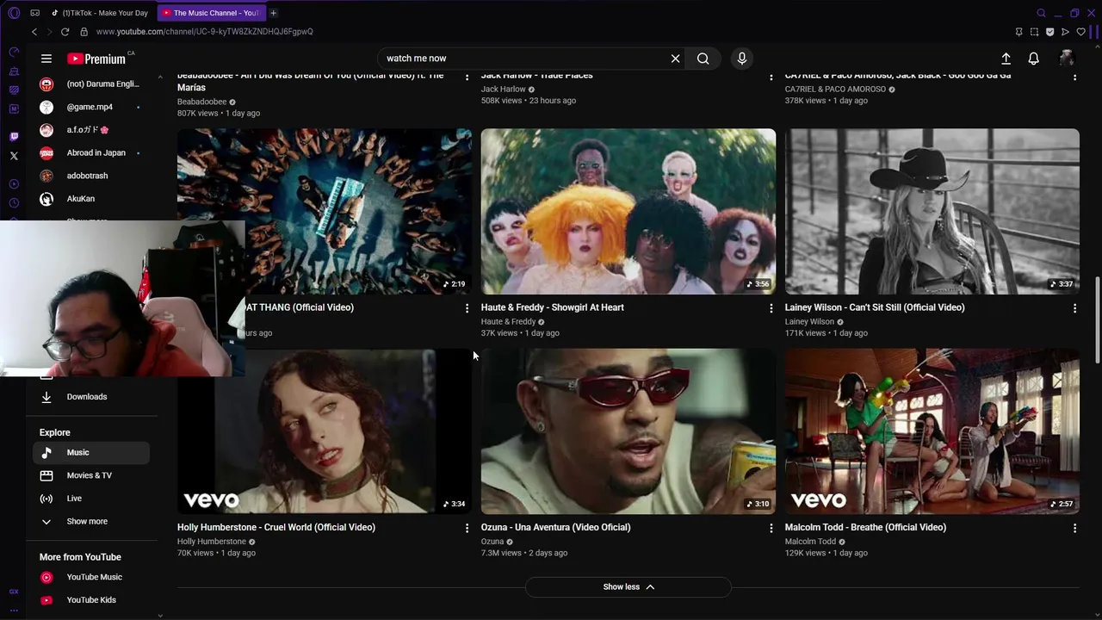The height and width of the screenshot is (620, 1102).
Task: Go to YouTube Premium home logo
Action: pyautogui.click(x=96, y=59)
